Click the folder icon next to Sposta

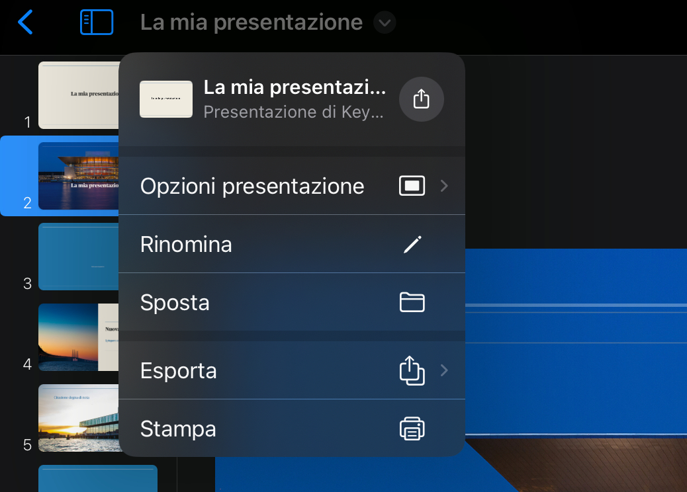coord(412,302)
